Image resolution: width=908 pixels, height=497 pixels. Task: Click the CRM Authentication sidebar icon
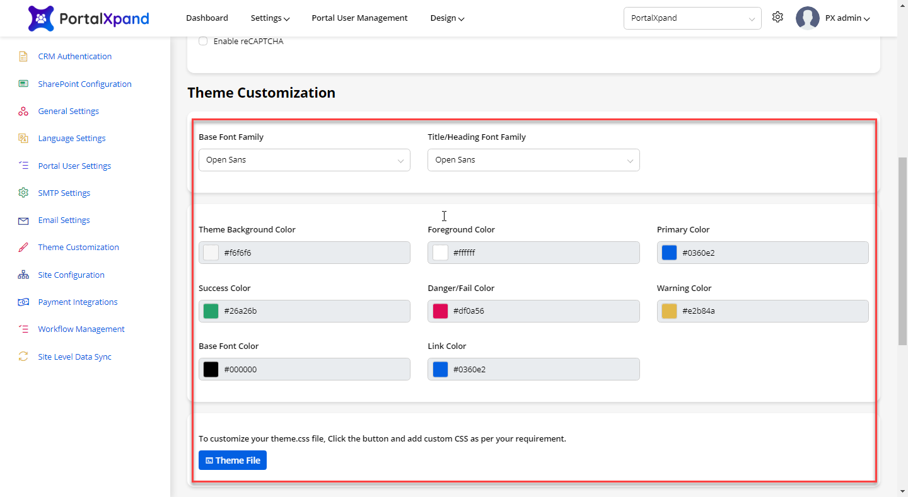pyautogui.click(x=23, y=57)
